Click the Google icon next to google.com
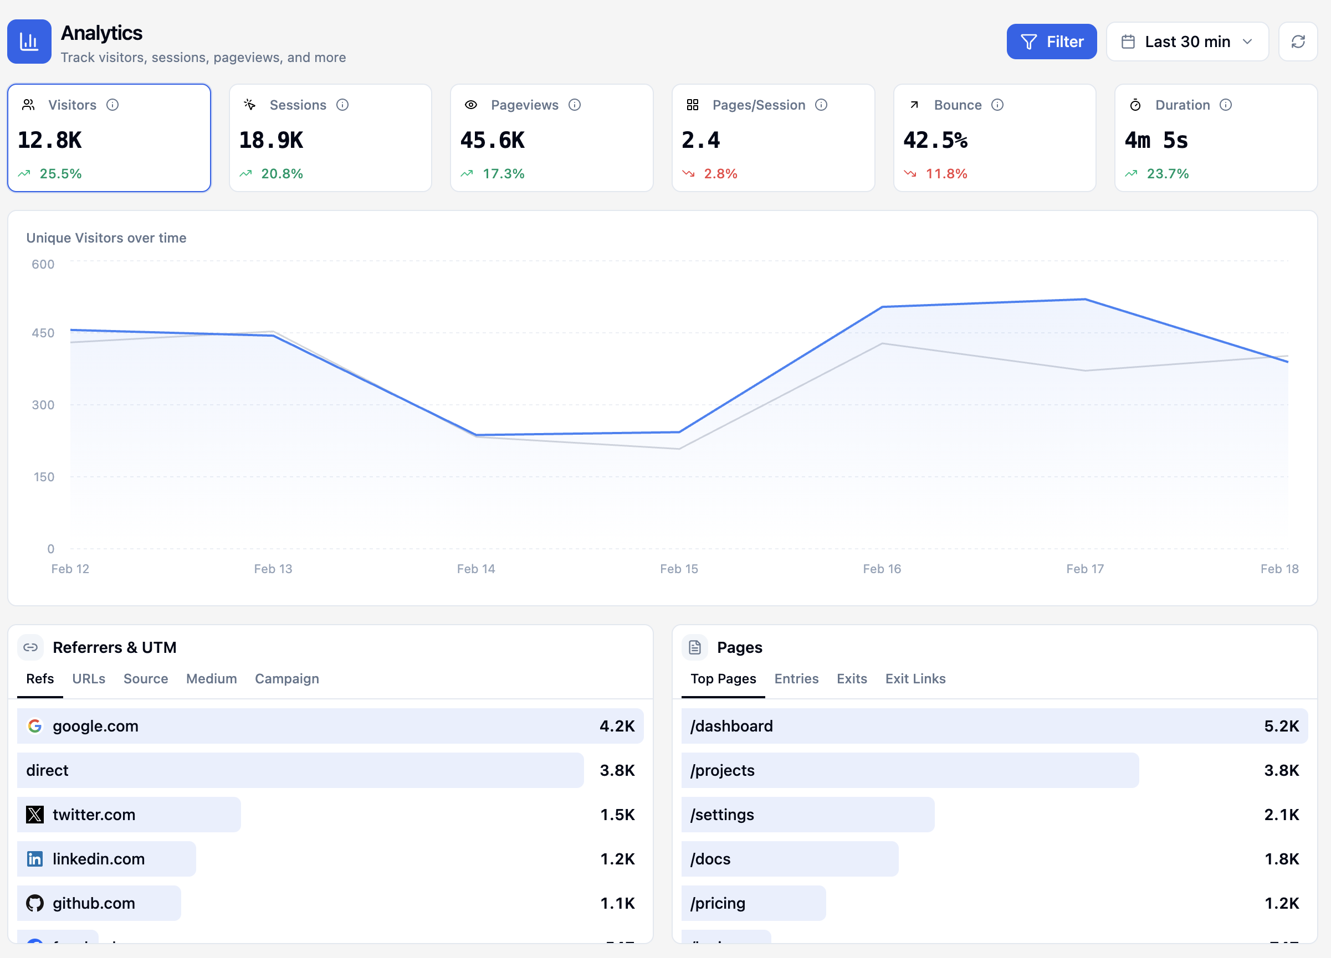Viewport: 1331px width, 958px height. [35, 725]
